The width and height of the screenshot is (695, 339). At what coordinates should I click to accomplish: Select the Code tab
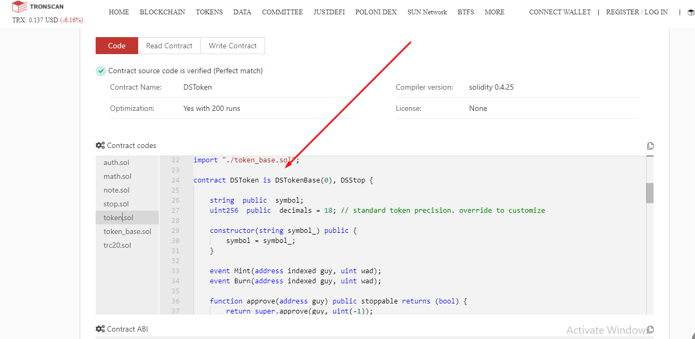pyautogui.click(x=117, y=46)
